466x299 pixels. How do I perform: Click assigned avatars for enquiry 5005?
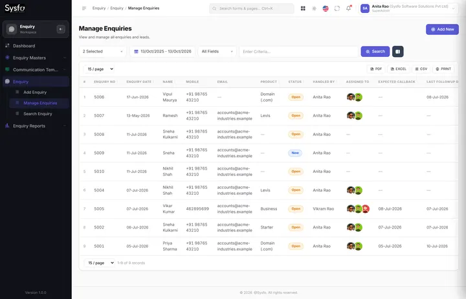pos(358,208)
